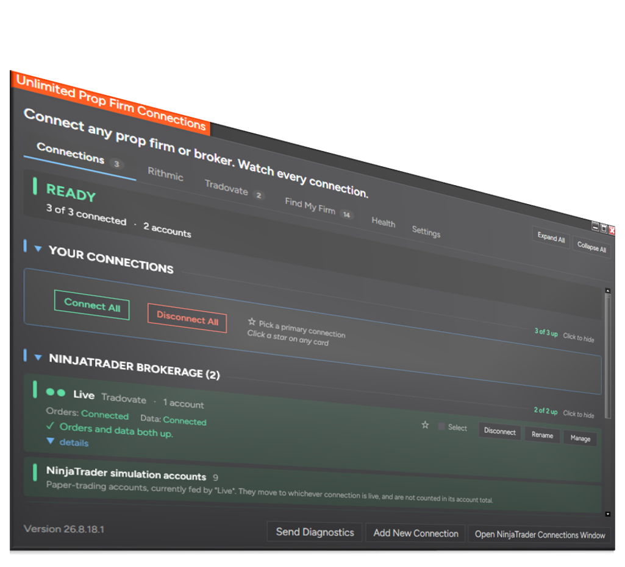View the Health tab
Viewport: 625px width, 567px height.
383,222
